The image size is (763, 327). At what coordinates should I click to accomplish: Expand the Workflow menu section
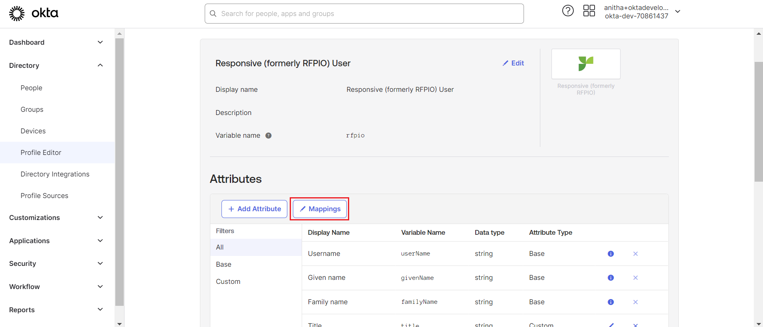point(100,287)
